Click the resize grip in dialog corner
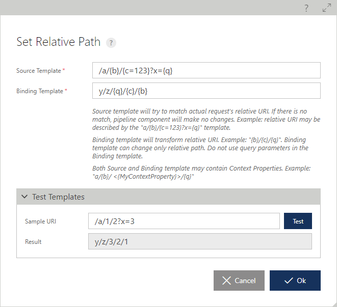The height and width of the screenshot is (307, 337). [334, 304]
